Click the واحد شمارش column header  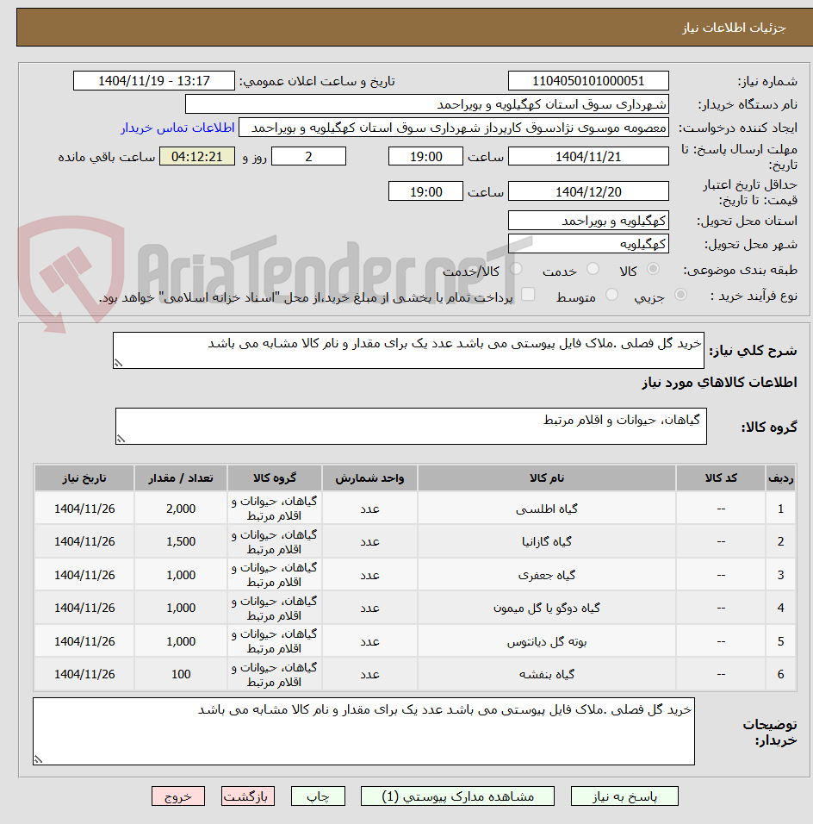pyautogui.click(x=369, y=478)
